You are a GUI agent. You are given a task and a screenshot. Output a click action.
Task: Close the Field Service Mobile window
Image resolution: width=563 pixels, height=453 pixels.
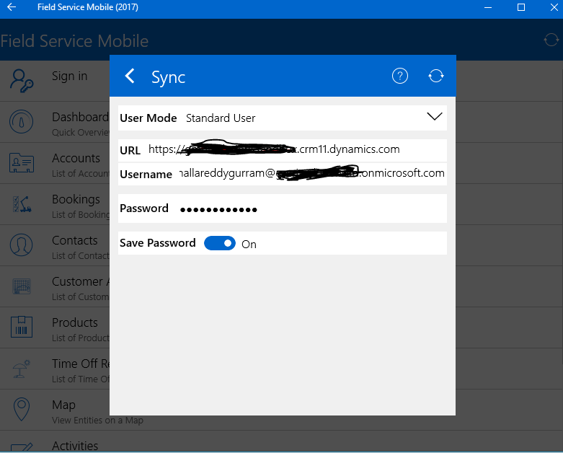(x=554, y=7)
